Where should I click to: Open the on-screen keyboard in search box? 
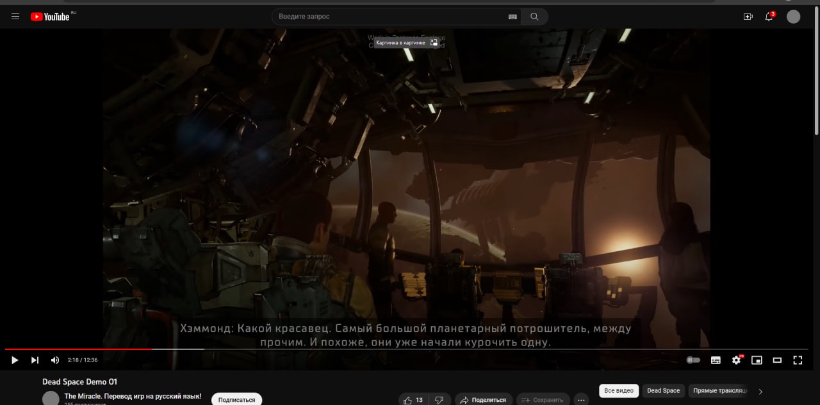[512, 17]
